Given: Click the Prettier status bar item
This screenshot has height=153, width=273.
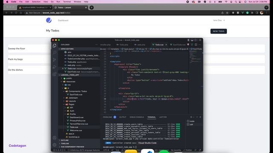Looking at the screenshot, I should (x=188, y=150).
